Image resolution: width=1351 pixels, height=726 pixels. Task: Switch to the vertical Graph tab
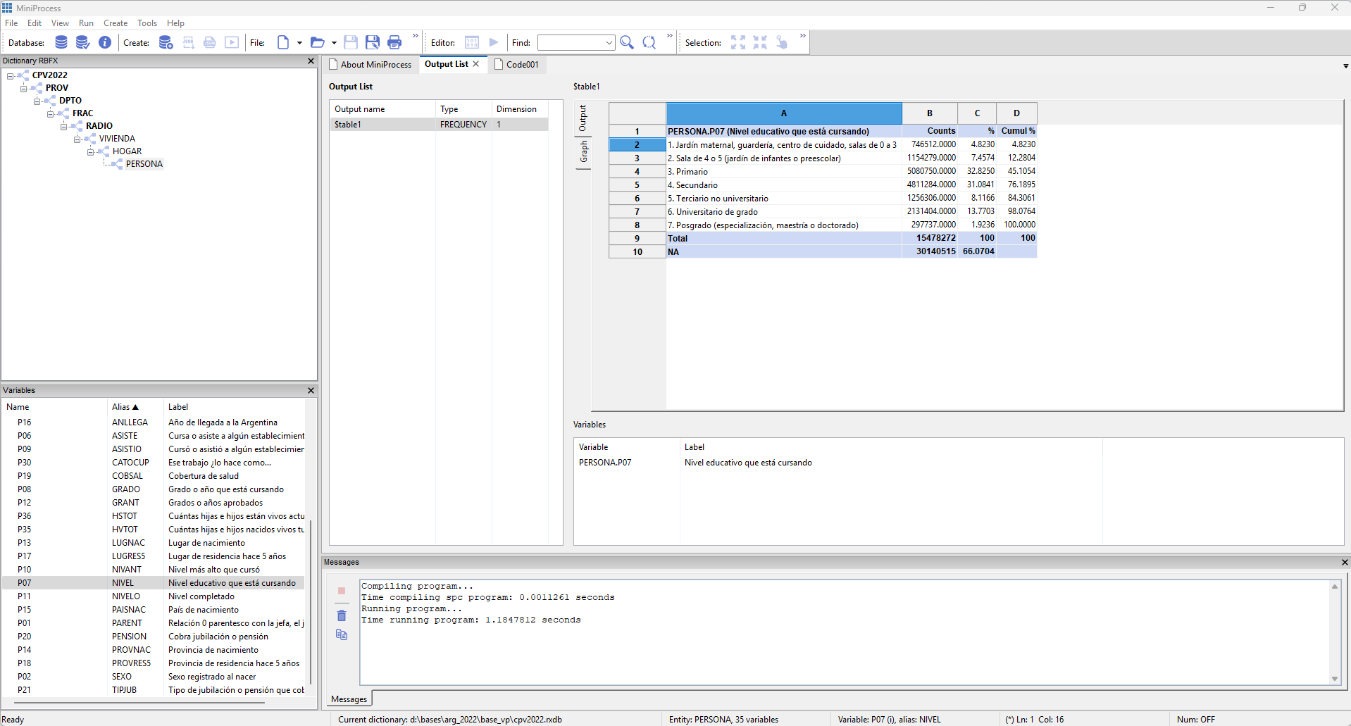click(x=583, y=151)
